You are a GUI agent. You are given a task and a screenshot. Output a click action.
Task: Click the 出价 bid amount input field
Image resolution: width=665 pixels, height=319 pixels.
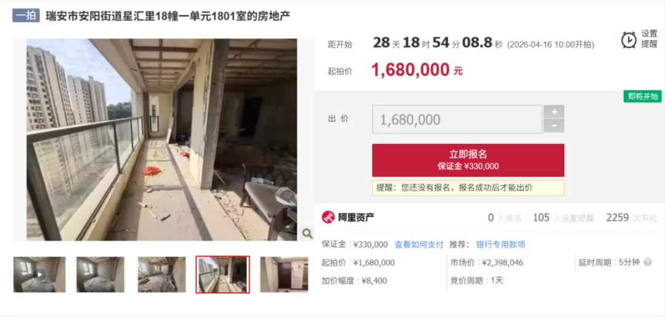point(457,119)
